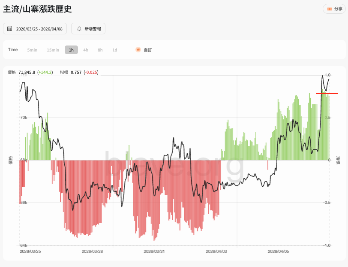The height and width of the screenshot is (267, 348).
Task: Click the share icon in Share button
Action: click(330, 9)
